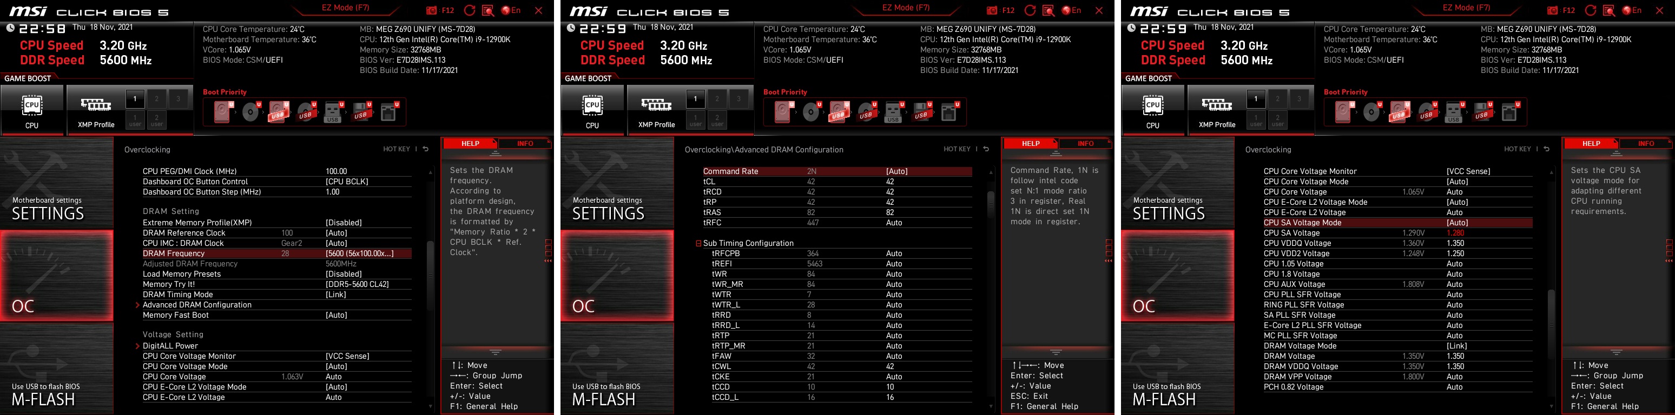Open the DRAM Timing Mode [Link] dropdown

point(335,295)
